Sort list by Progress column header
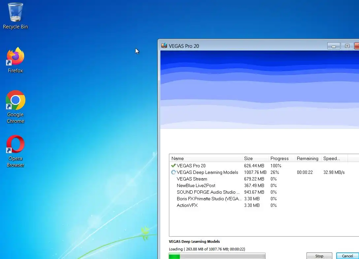 tap(281, 158)
